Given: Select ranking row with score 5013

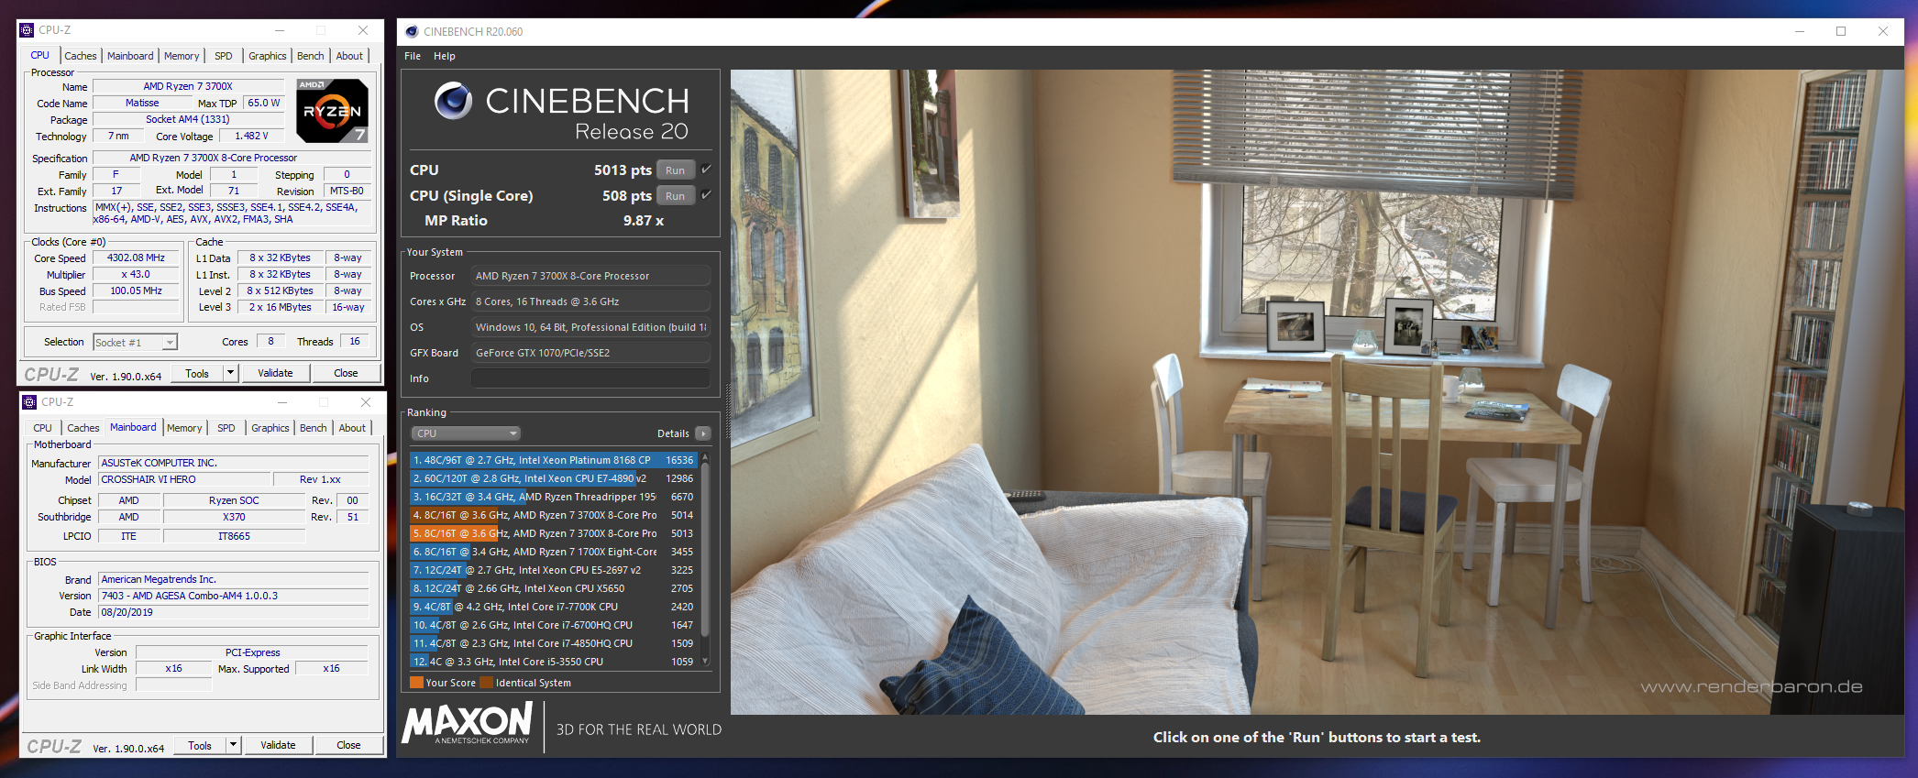Looking at the screenshot, I should point(553,533).
